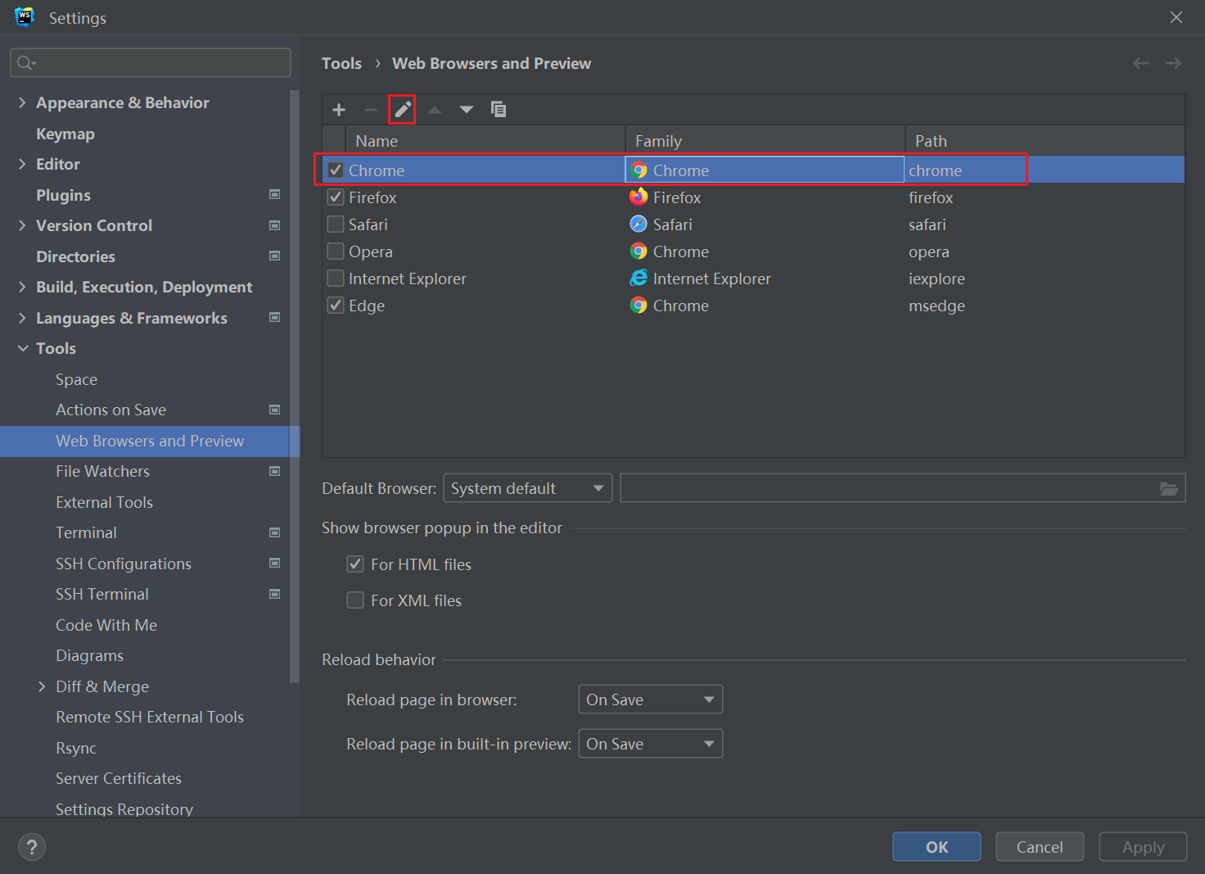Expand the Version Control node
Image resolution: width=1205 pixels, height=874 pixels.
tap(22, 225)
